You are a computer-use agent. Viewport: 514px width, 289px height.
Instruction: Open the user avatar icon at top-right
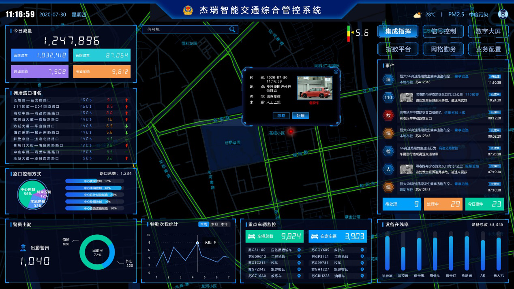pyautogui.click(x=503, y=14)
